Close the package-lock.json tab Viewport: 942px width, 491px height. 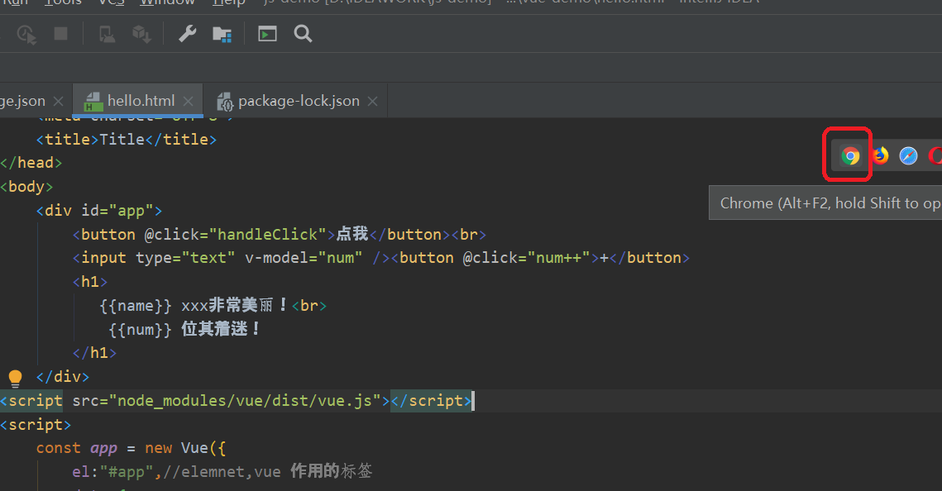(x=372, y=102)
